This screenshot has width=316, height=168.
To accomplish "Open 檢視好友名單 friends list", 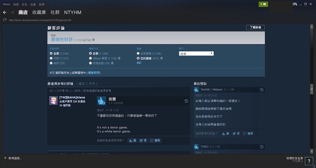I will click(295, 158).
